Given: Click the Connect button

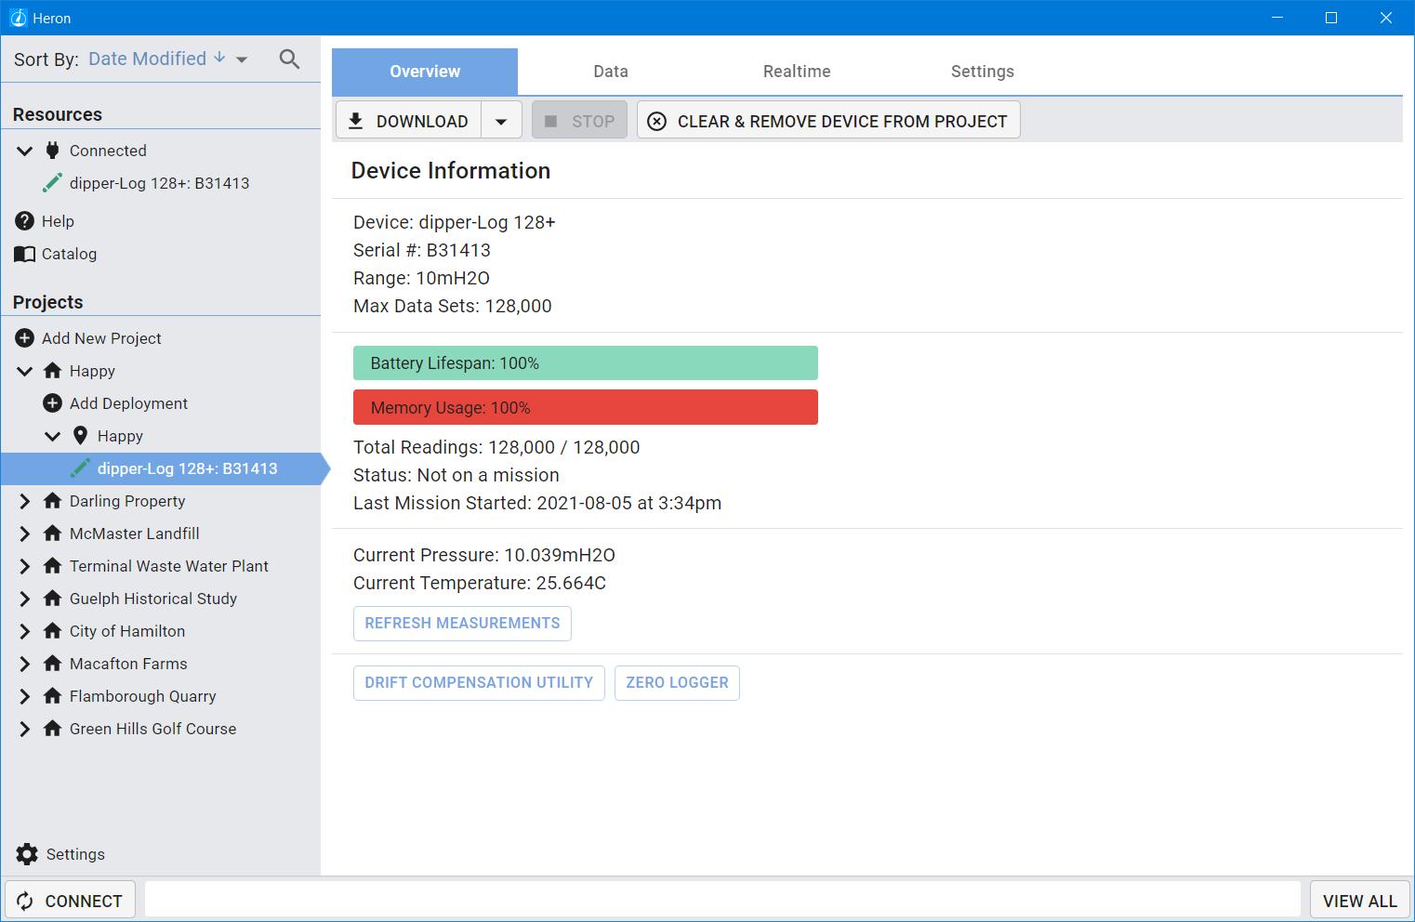Looking at the screenshot, I should click(70, 901).
